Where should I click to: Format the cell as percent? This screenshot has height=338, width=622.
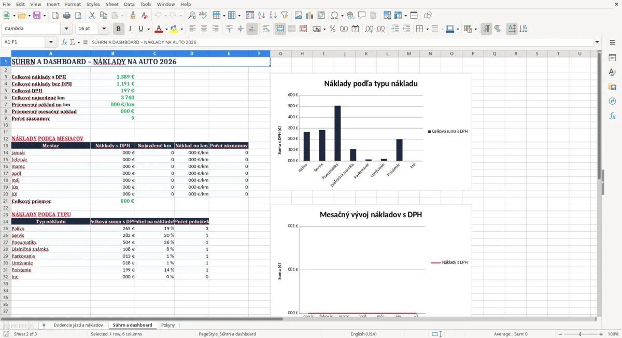[x=332, y=29]
